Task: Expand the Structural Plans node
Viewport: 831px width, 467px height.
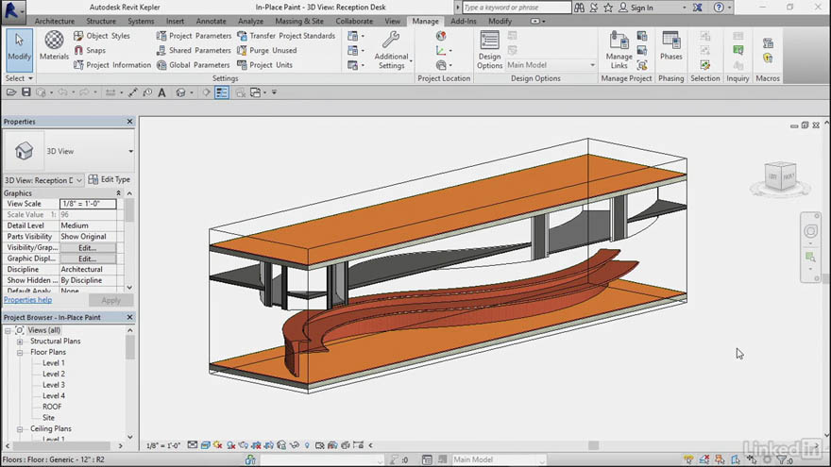Action: pos(20,342)
